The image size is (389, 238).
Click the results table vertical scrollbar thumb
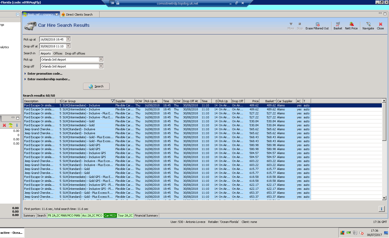click(384, 122)
